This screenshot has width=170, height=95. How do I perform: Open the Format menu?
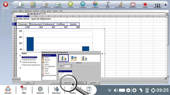[x=43, y=11]
